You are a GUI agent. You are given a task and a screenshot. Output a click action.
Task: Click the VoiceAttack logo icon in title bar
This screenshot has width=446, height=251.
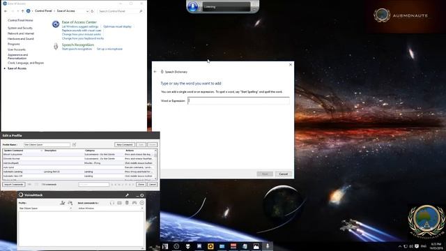(x=21, y=195)
